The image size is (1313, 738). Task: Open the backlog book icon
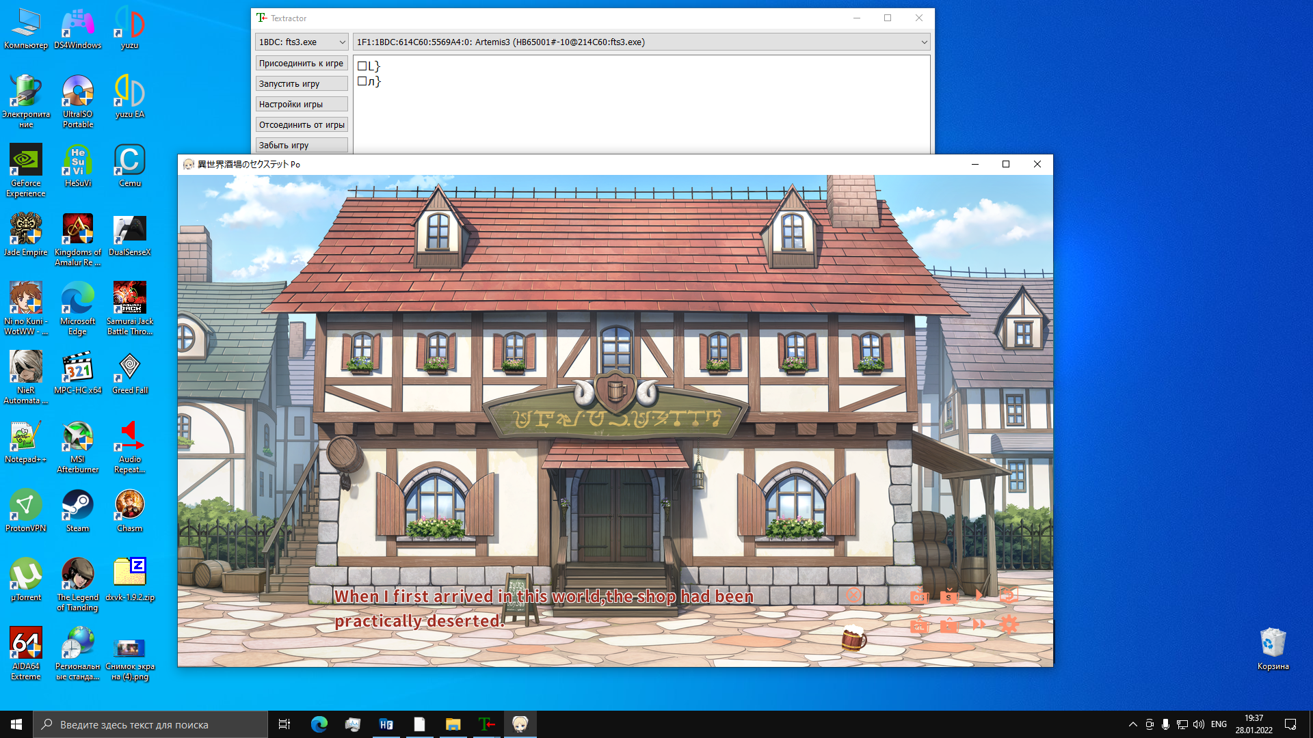point(1009,595)
